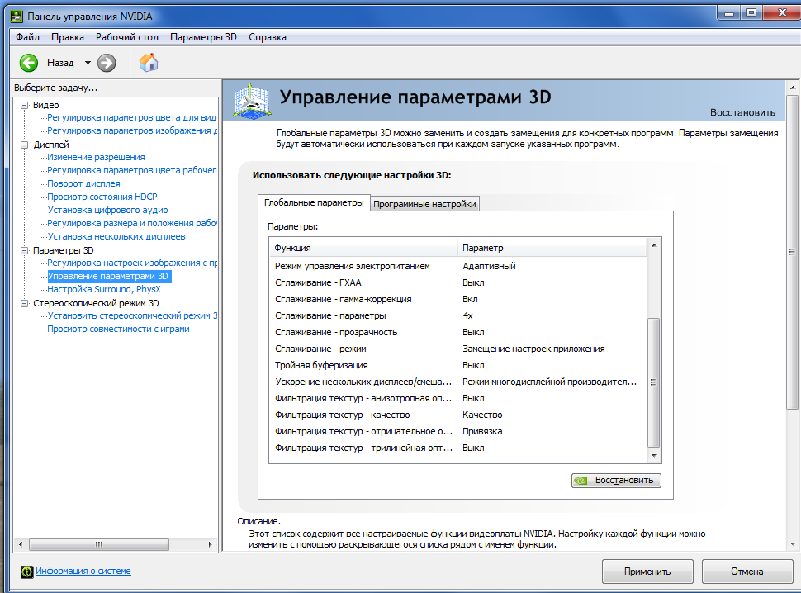Click settings list scrollbar up arrow

(654, 245)
